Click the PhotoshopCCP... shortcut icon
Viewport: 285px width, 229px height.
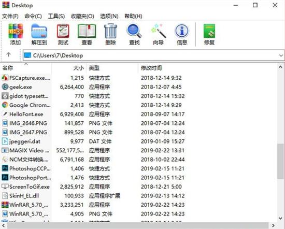pos(5,168)
